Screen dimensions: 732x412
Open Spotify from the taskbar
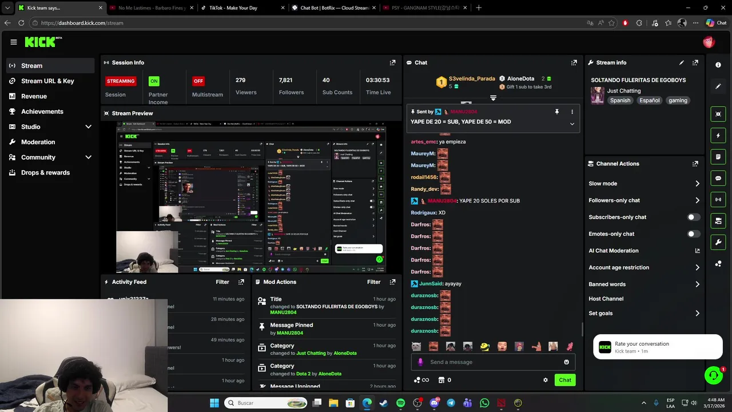(400, 403)
